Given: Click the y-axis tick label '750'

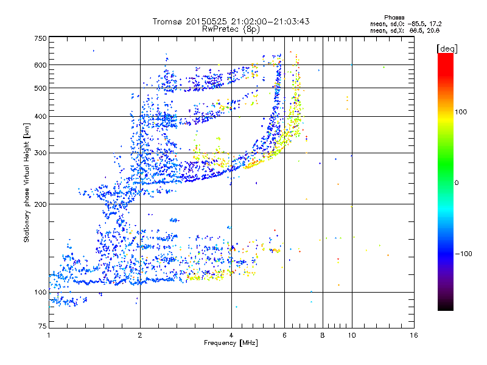Looking at the screenshot, I should click(41, 38).
